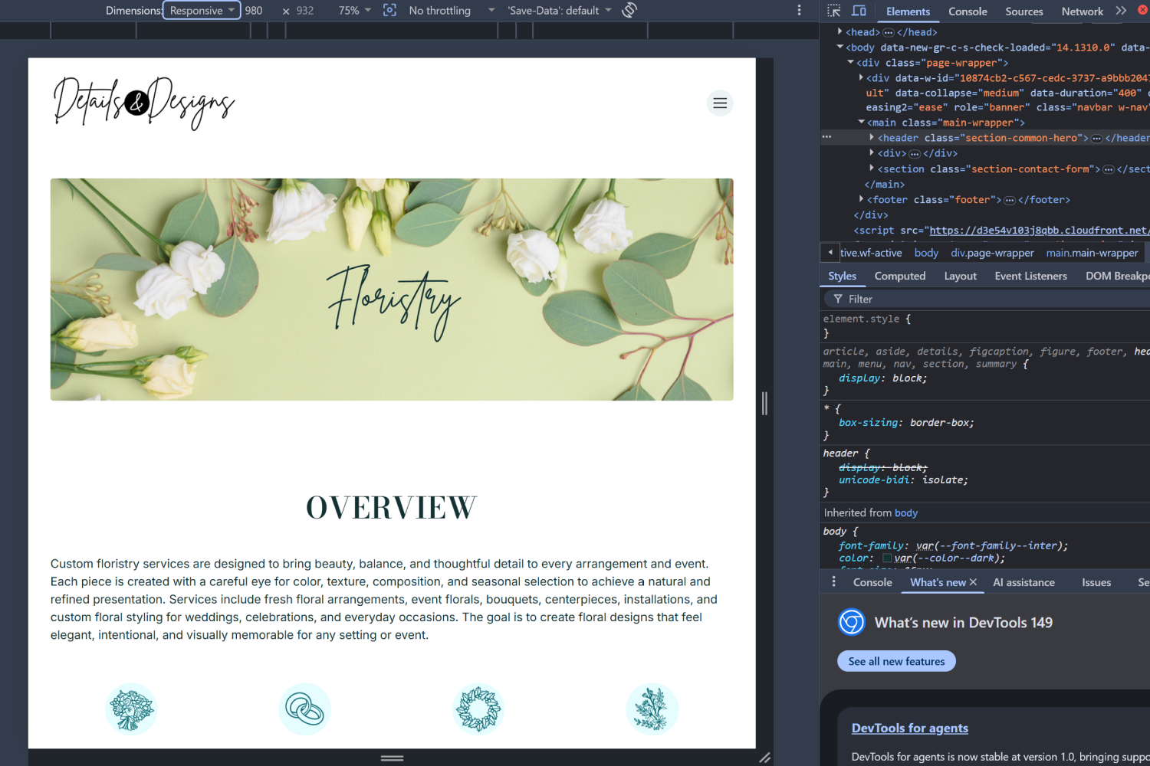Open the Issues drawer tab
Viewport: 1150px width, 766px height.
click(1096, 582)
